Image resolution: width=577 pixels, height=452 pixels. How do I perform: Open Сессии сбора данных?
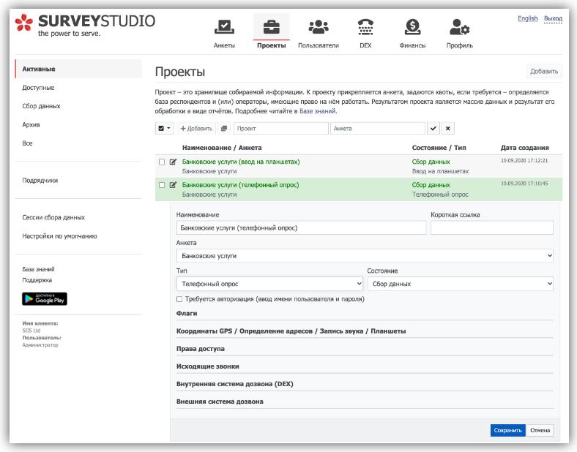pos(53,217)
